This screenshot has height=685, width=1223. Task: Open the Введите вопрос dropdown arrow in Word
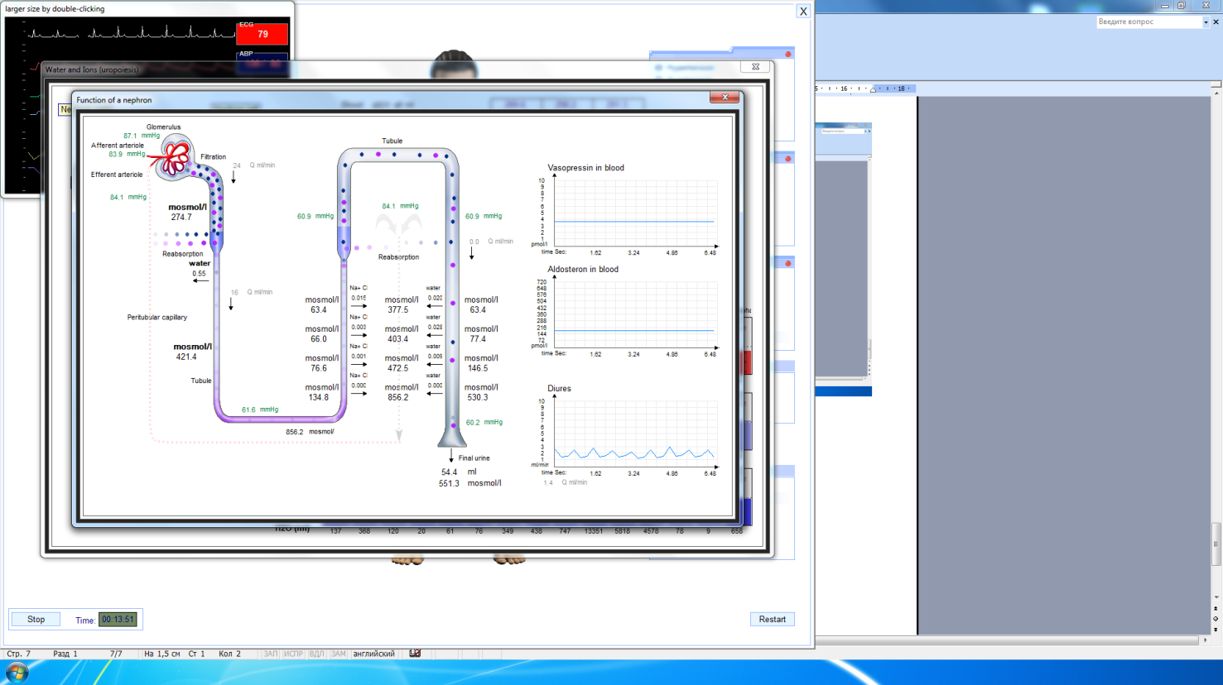click(x=1205, y=22)
